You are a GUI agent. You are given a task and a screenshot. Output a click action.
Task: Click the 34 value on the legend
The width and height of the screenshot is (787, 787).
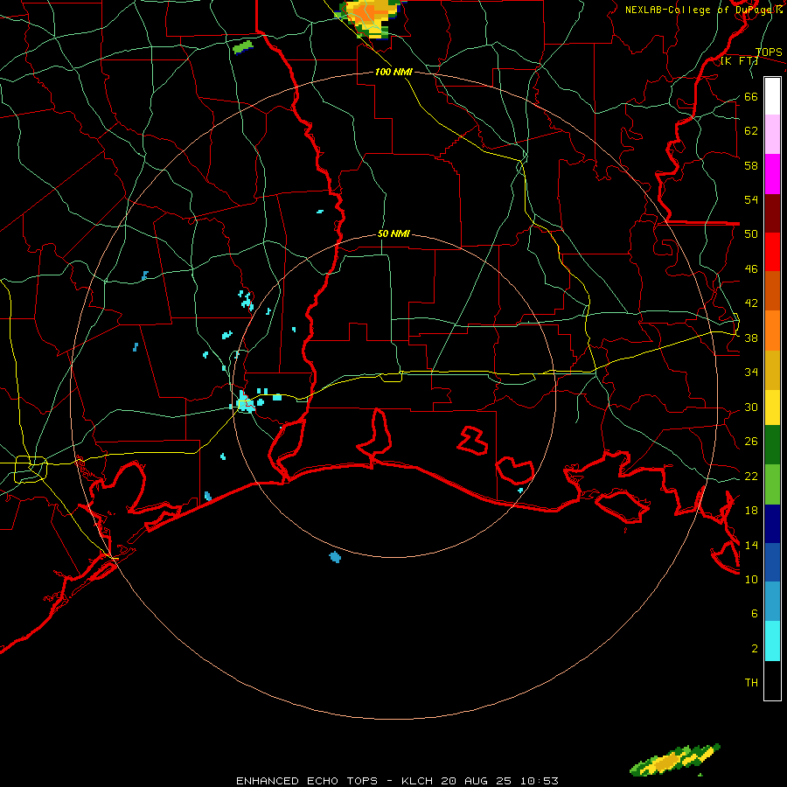(x=751, y=372)
